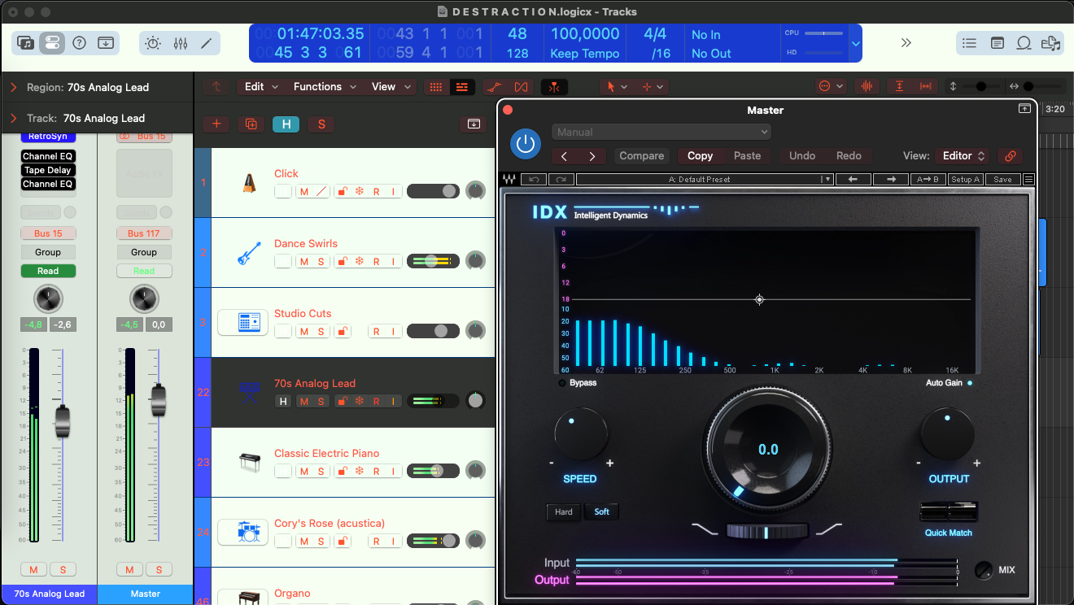1074x605 pixels.
Task: Mute the Classic Electric Piano track
Action: tap(304, 472)
